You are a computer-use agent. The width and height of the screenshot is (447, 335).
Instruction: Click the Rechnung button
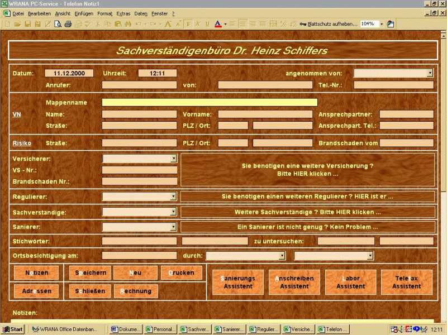(136, 291)
